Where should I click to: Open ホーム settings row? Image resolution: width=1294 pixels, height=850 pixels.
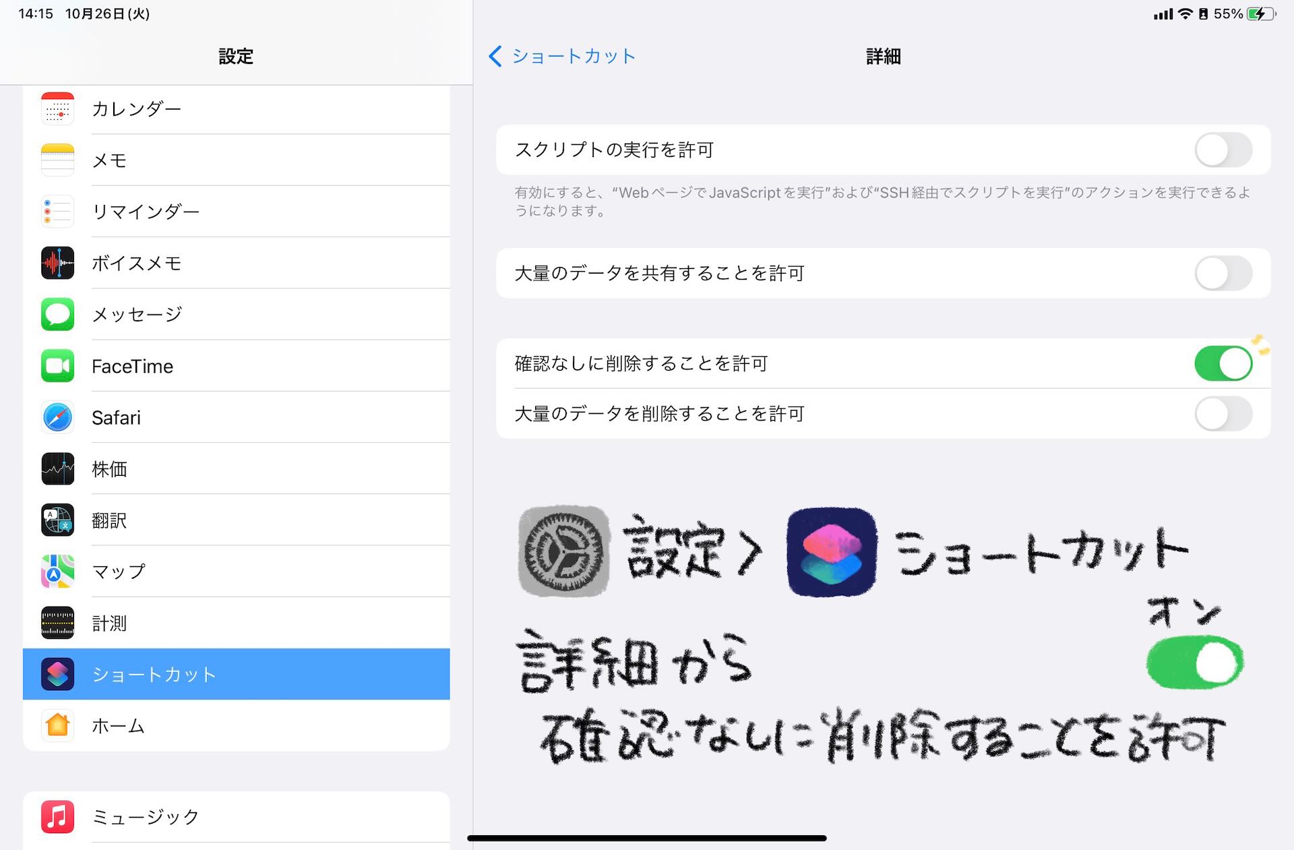pos(236,725)
